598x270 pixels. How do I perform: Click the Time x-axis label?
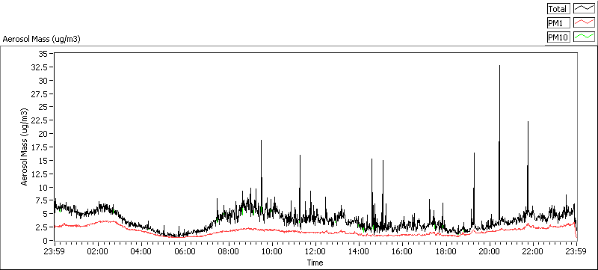click(x=315, y=263)
